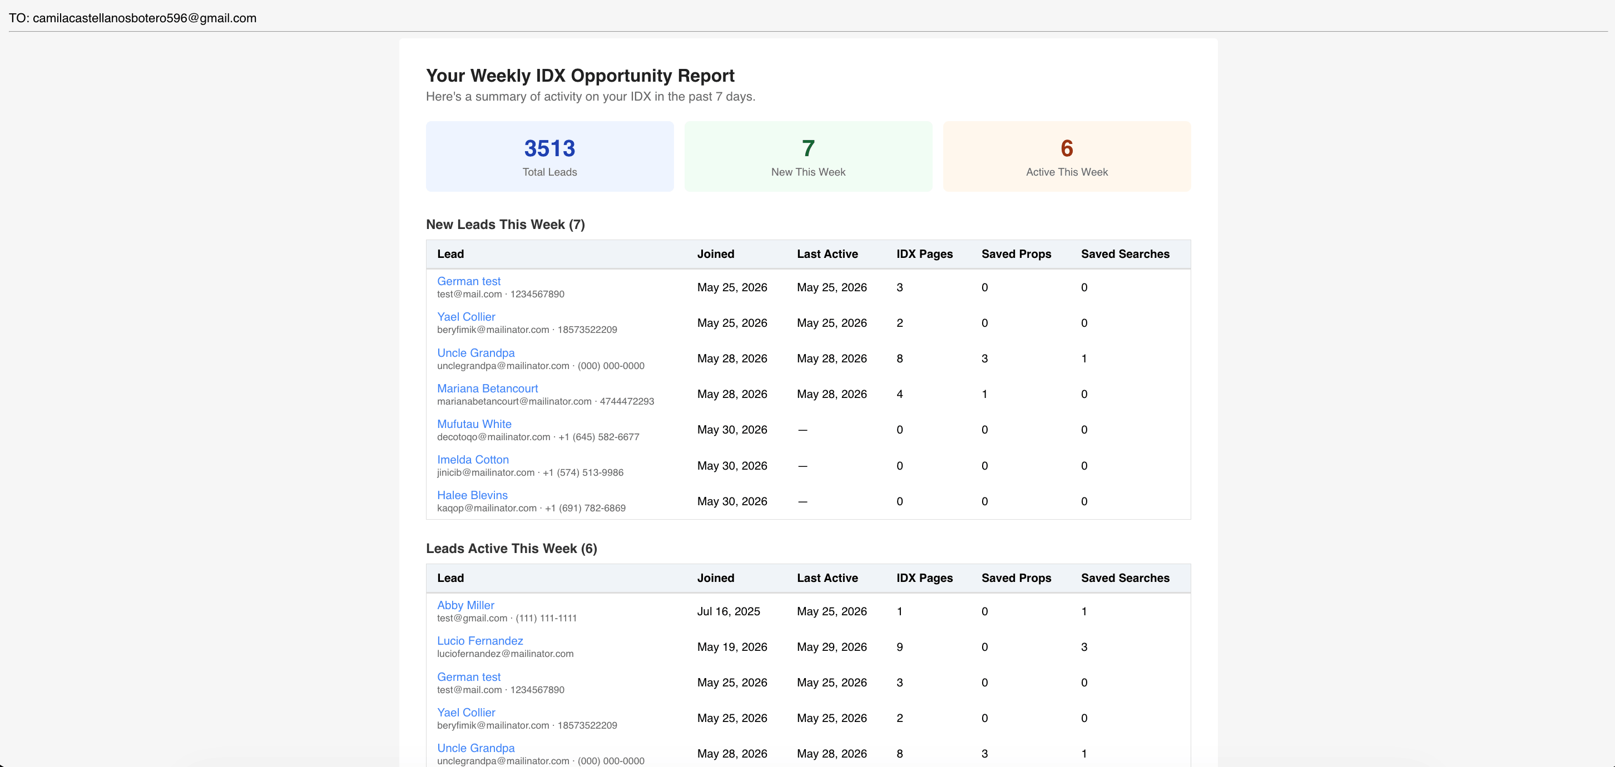The image size is (1615, 767).
Task: Click IDX Pages header in New Leads table
Action: click(924, 254)
